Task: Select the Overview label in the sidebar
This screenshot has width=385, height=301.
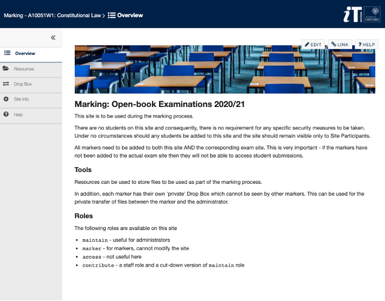Action: tap(25, 54)
